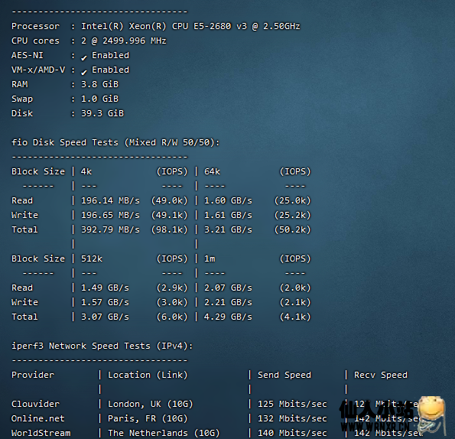
Task: Click the location 'London, UK (10G)'
Action: point(151,404)
